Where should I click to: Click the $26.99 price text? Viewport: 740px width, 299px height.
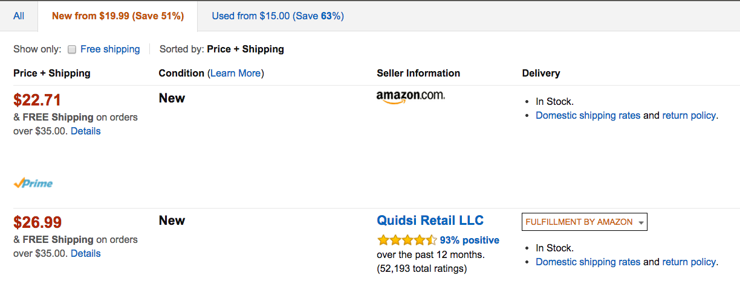37,222
